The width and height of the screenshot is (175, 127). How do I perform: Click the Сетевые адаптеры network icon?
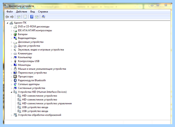(15, 84)
